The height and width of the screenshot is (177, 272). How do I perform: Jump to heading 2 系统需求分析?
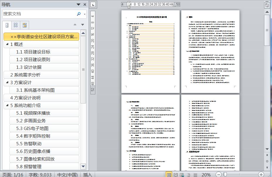tap(41, 75)
